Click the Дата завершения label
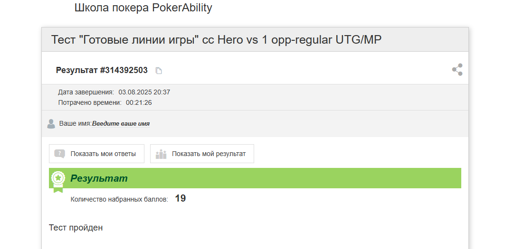This screenshot has height=249, width=514. pyautogui.click(x=86, y=92)
